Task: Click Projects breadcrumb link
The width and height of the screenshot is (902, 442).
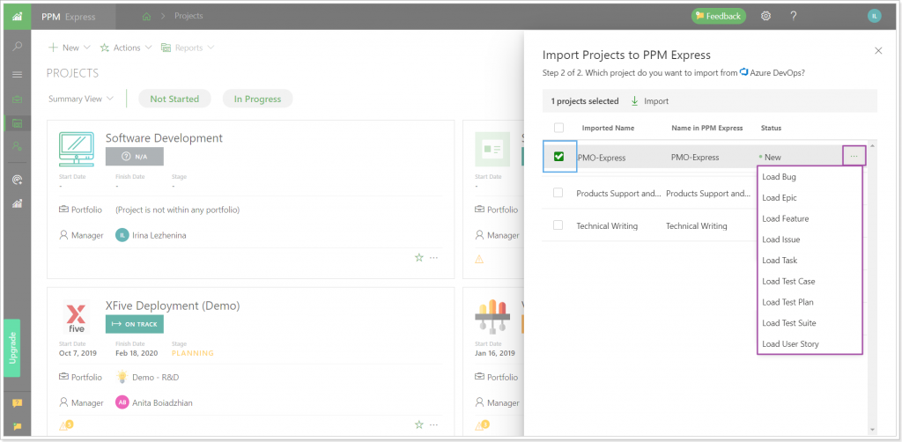Action: point(189,16)
